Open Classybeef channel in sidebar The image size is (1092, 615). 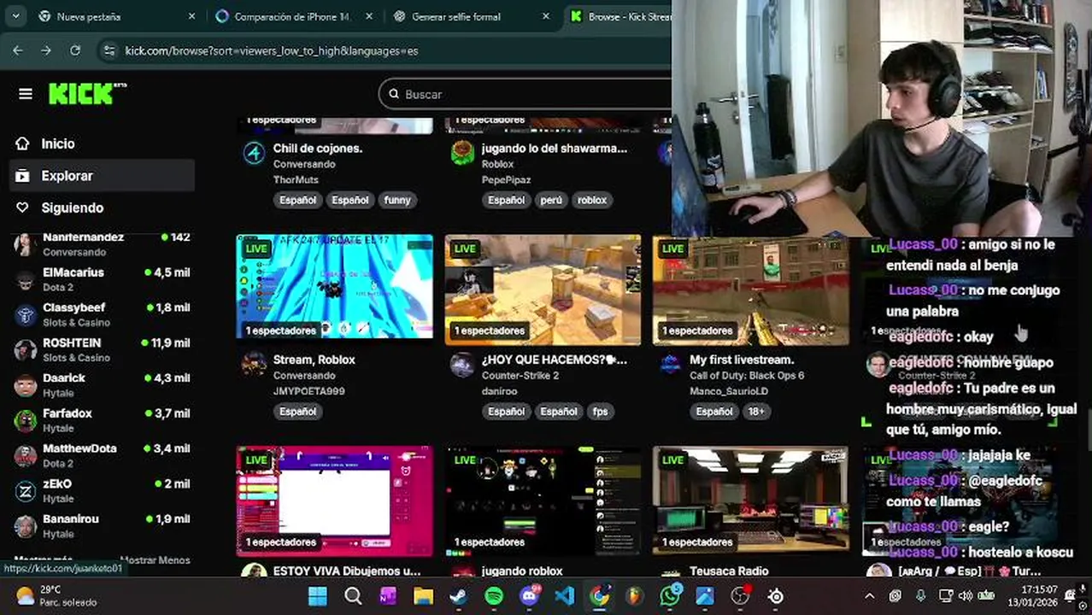pyautogui.click(x=101, y=314)
